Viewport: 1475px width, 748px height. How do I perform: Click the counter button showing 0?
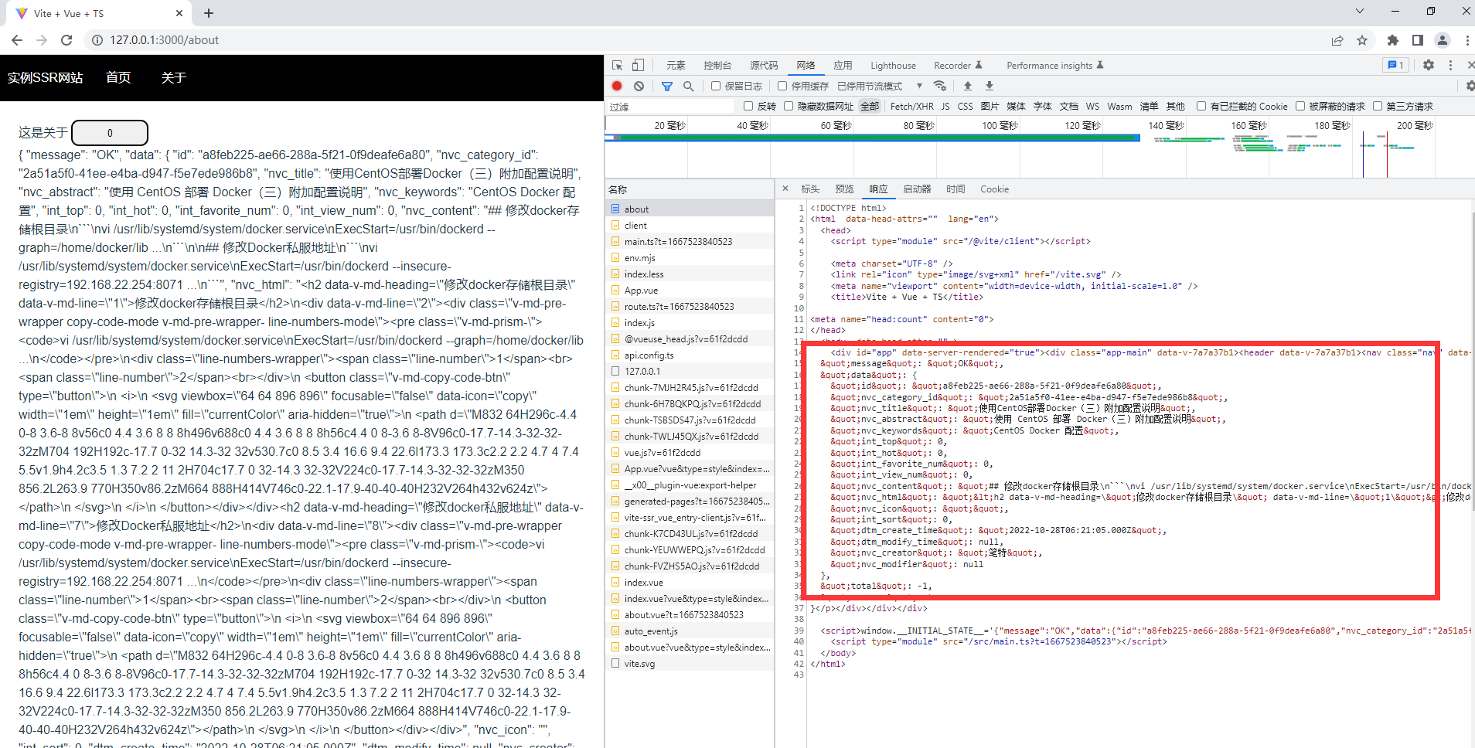[x=110, y=133]
